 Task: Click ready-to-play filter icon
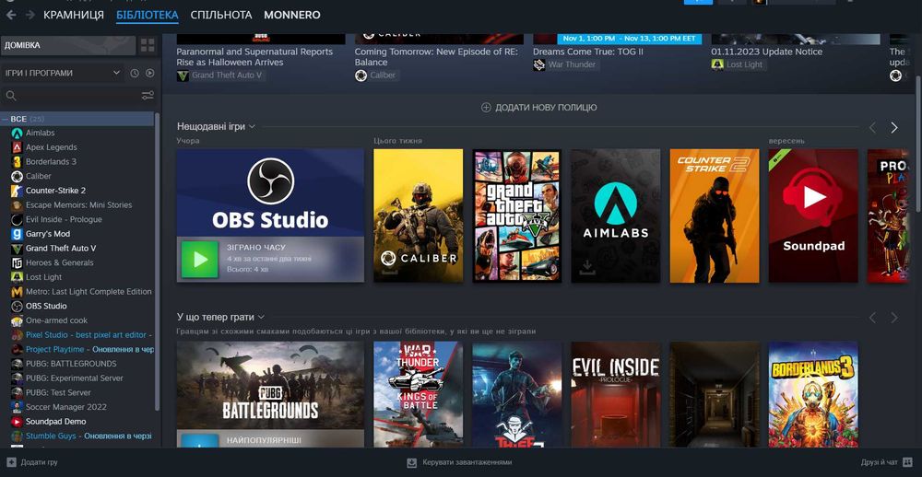click(150, 73)
